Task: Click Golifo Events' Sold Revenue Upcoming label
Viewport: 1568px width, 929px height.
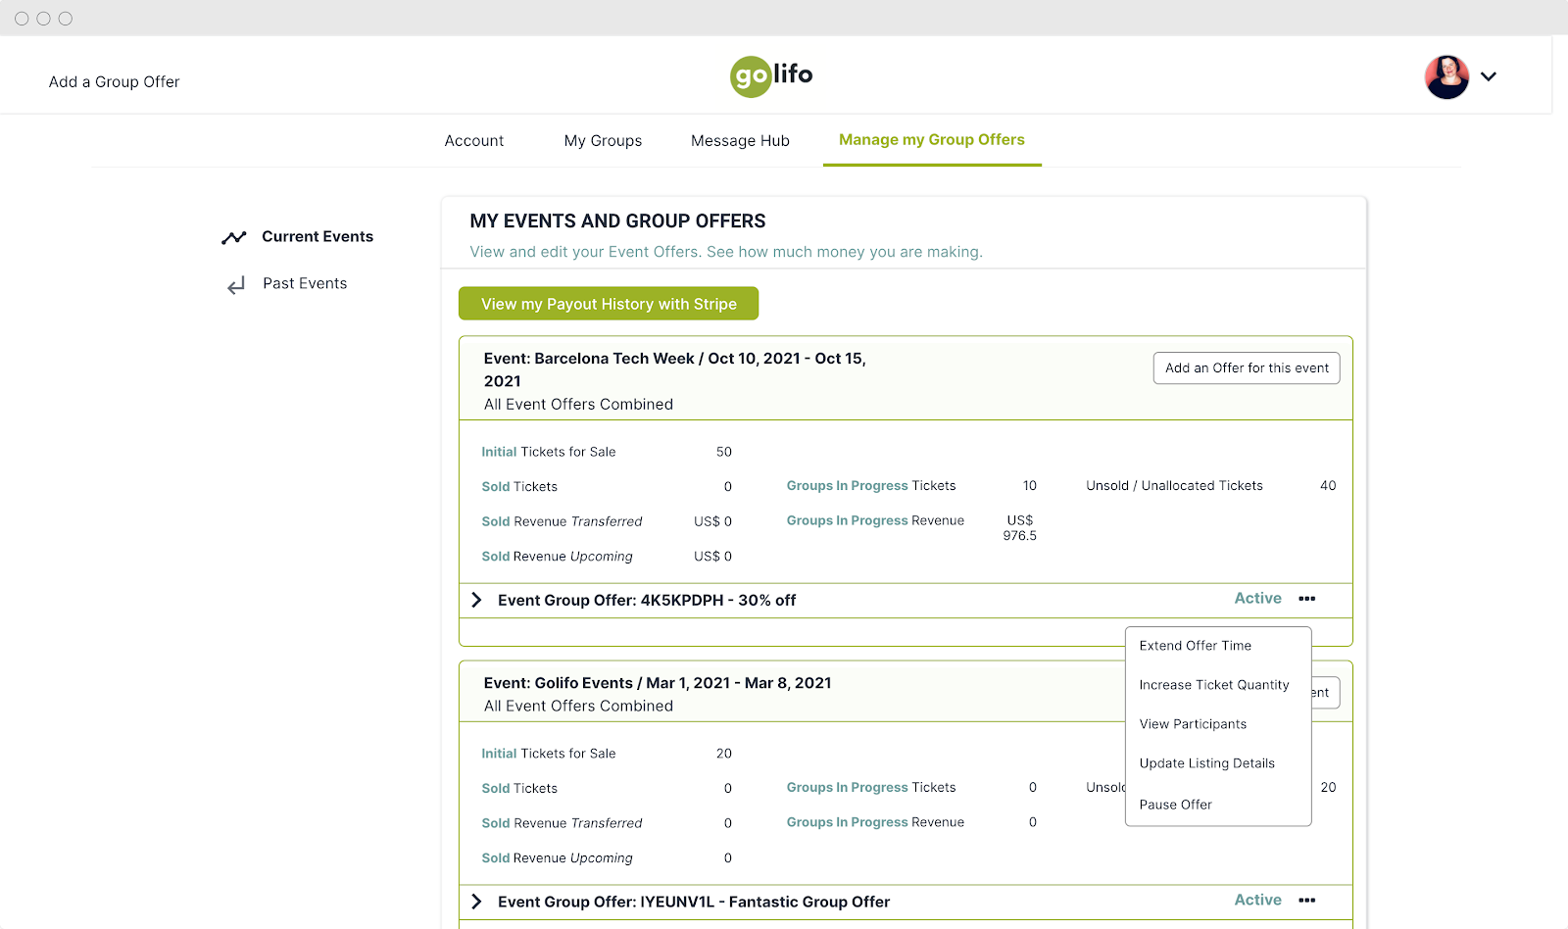Action: 557,858
